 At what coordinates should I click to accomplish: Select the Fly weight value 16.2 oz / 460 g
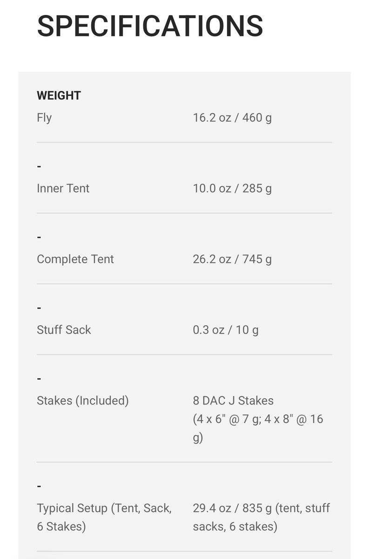tap(232, 117)
